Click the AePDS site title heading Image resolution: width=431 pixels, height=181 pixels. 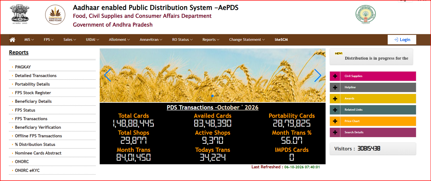(x=155, y=8)
